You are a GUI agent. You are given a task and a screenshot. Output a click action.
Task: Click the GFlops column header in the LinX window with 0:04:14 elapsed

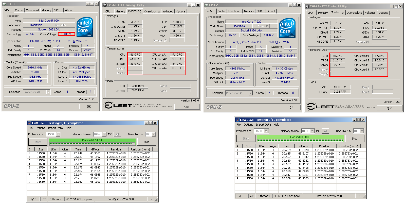95,149
